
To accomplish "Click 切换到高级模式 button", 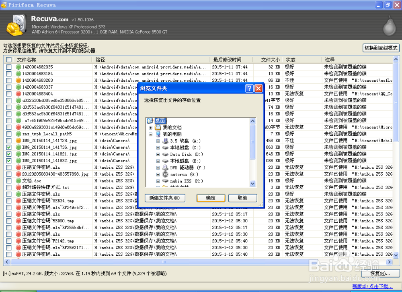I will (x=381, y=48).
